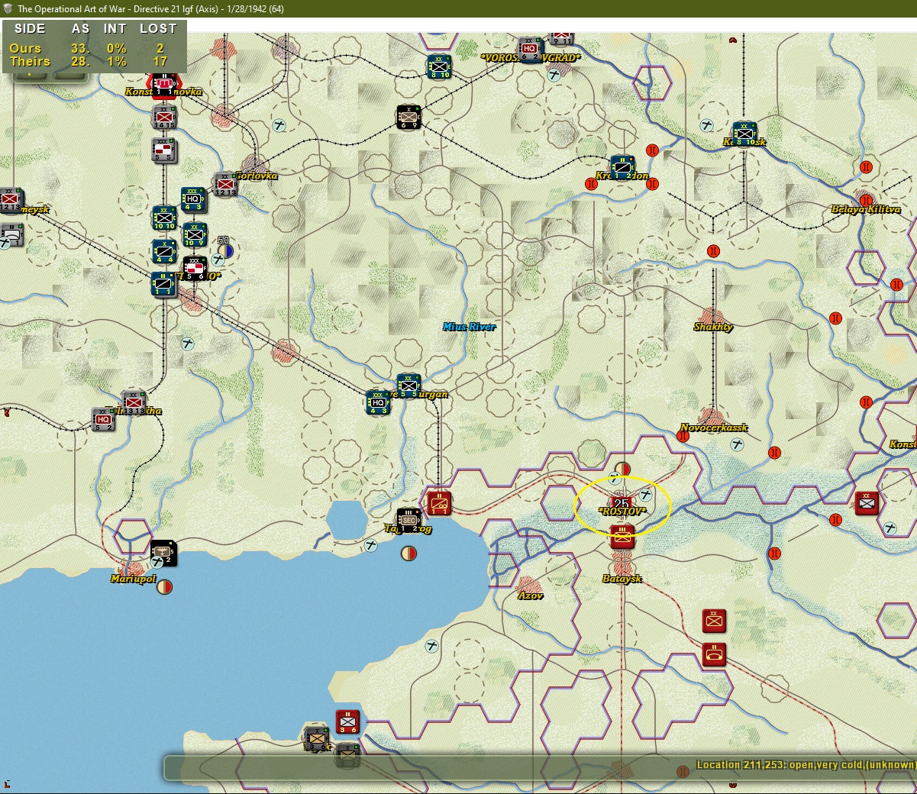Click the red marker left of Krasnodon
This screenshot has height=794, width=917.
coord(591,183)
